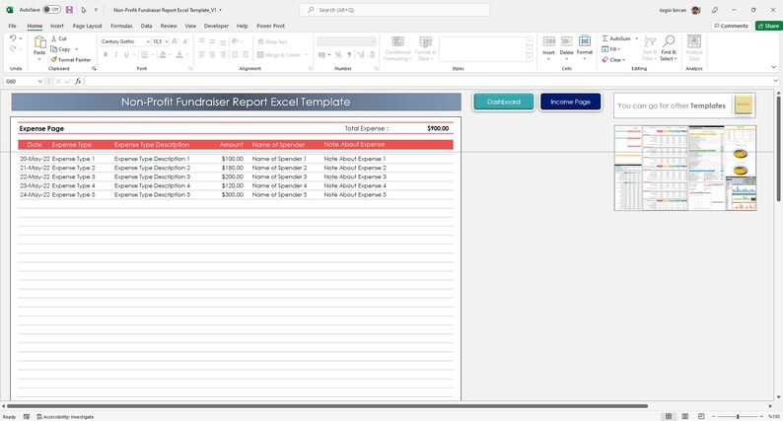783x421 pixels.
Task: Select the Format Painter tool
Action: coord(71,59)
